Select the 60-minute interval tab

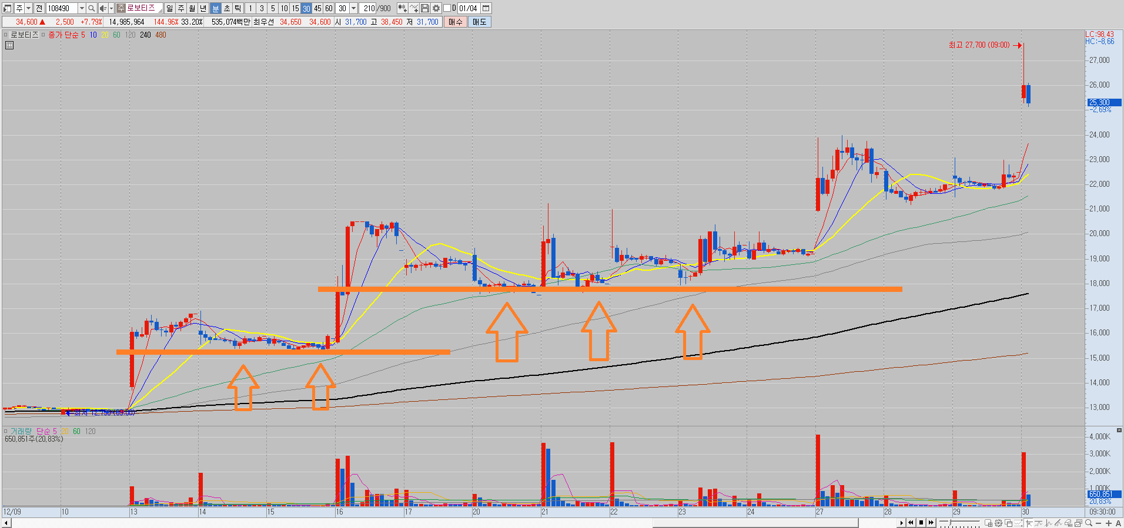click(329, 8)
